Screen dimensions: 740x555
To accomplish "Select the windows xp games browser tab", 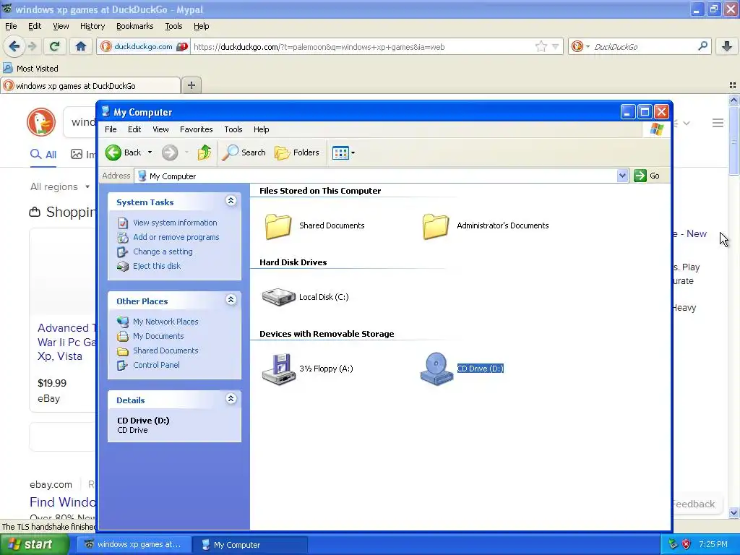I will tap(90, 85).
